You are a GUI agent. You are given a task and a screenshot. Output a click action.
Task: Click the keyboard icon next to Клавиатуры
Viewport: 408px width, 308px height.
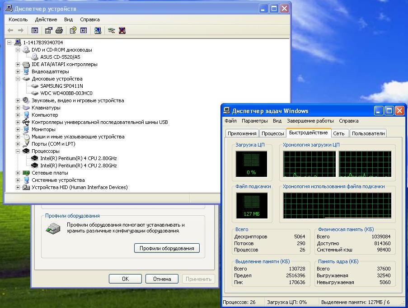[x=26, y=108]
